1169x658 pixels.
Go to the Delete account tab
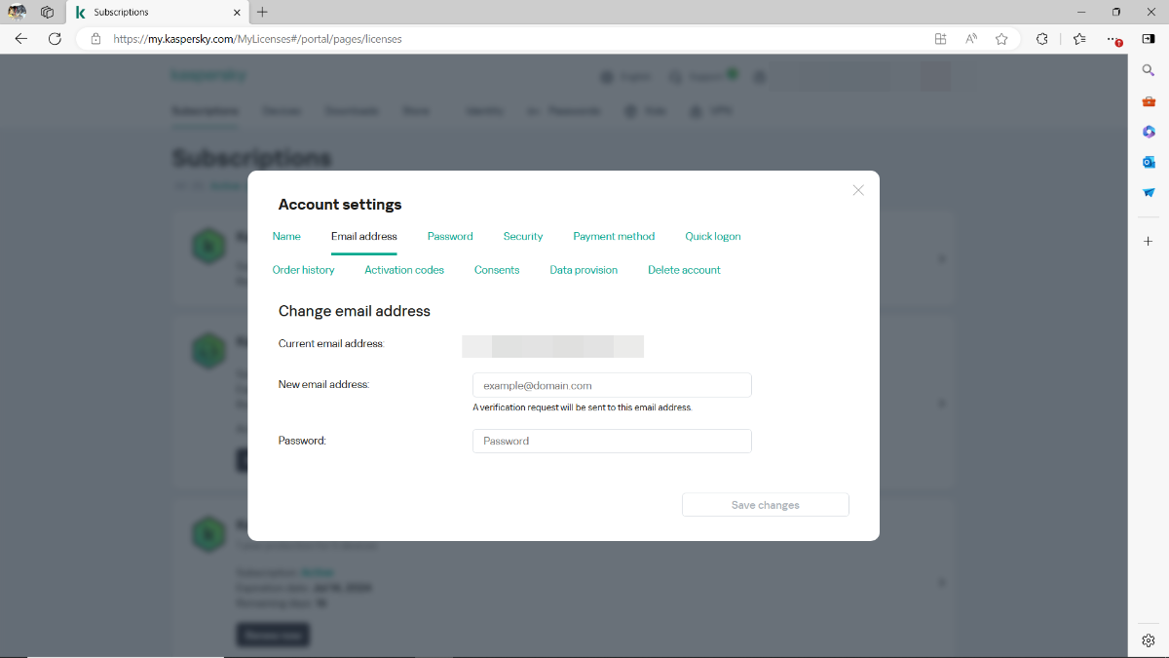pyautogui.click(x=684, y=270)
